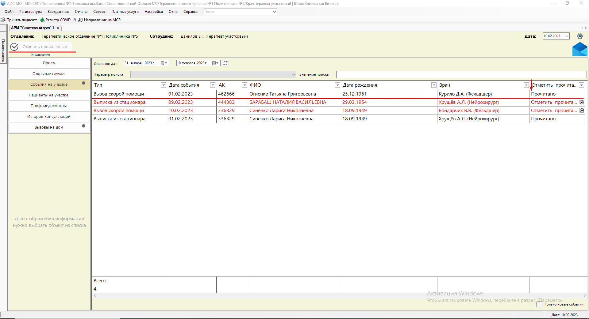
Task: Click the horizontal scrollbar right arrow
Action: 585,296
